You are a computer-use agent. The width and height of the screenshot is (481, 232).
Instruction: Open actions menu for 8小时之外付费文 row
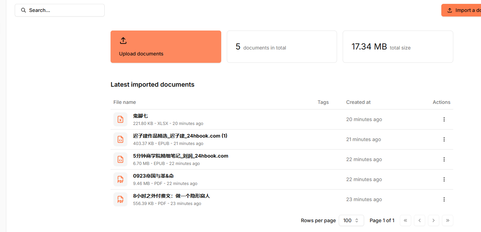click(x=444, y=199)
